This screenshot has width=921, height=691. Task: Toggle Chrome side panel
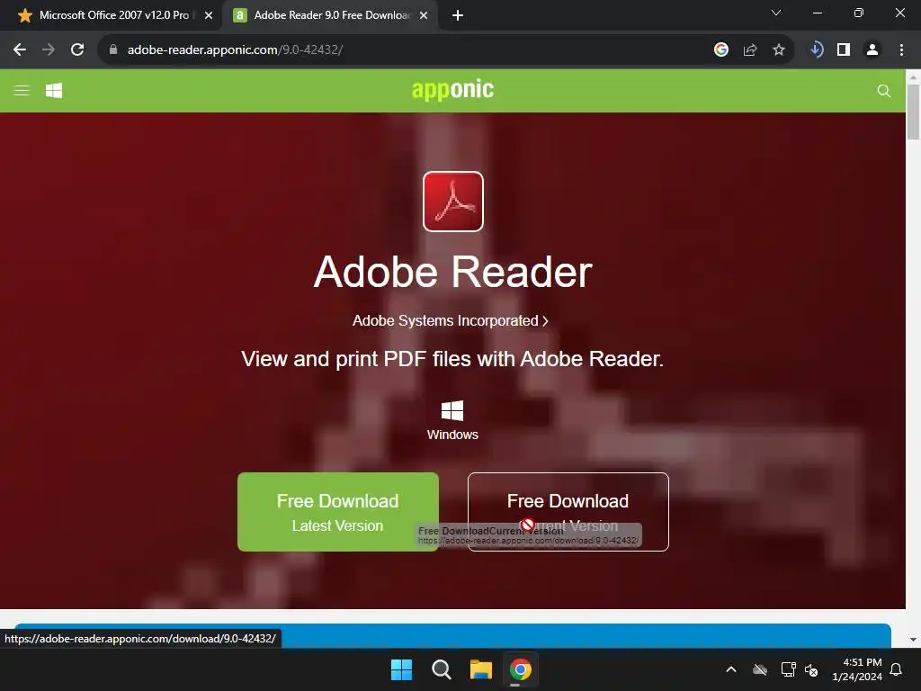844,50
